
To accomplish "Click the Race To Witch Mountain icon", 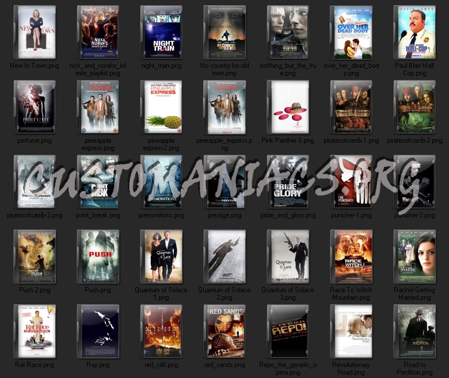I will click(x=351, y=257).
